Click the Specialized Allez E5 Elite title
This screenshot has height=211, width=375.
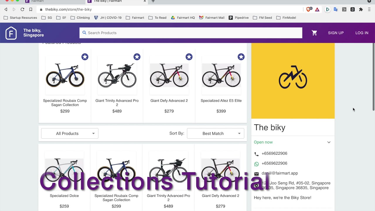pyautogui.click(x=221, y=101)
